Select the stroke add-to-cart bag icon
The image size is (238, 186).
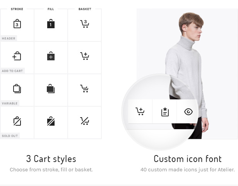pyautogui.click(x=17, y=56)
